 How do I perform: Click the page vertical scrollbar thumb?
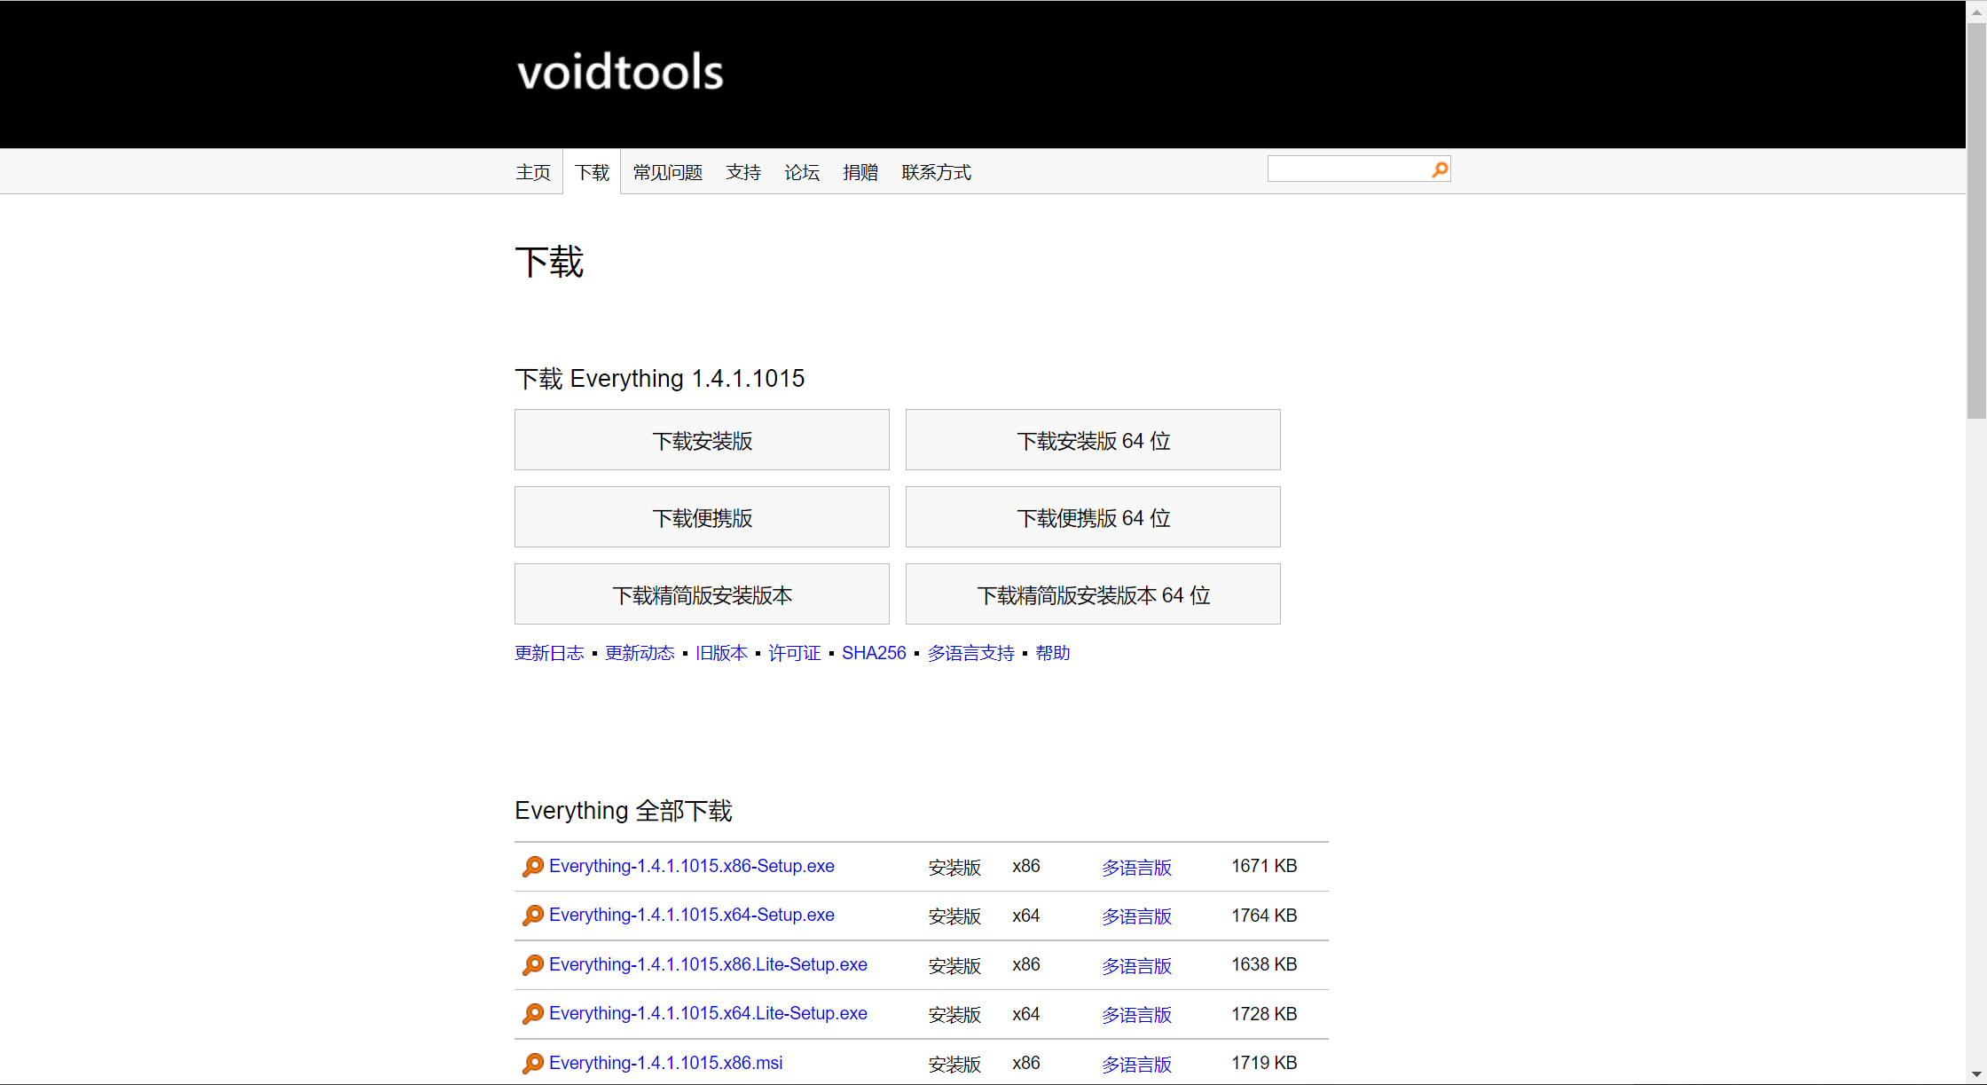(x=1976, y=220)
